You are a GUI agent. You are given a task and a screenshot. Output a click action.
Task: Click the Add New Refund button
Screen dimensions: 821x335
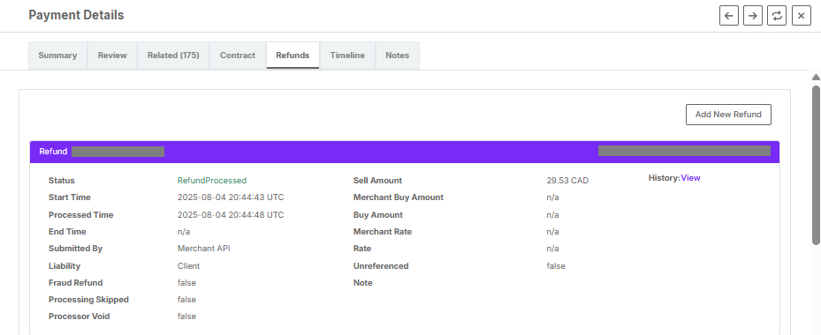pos(728,115)
